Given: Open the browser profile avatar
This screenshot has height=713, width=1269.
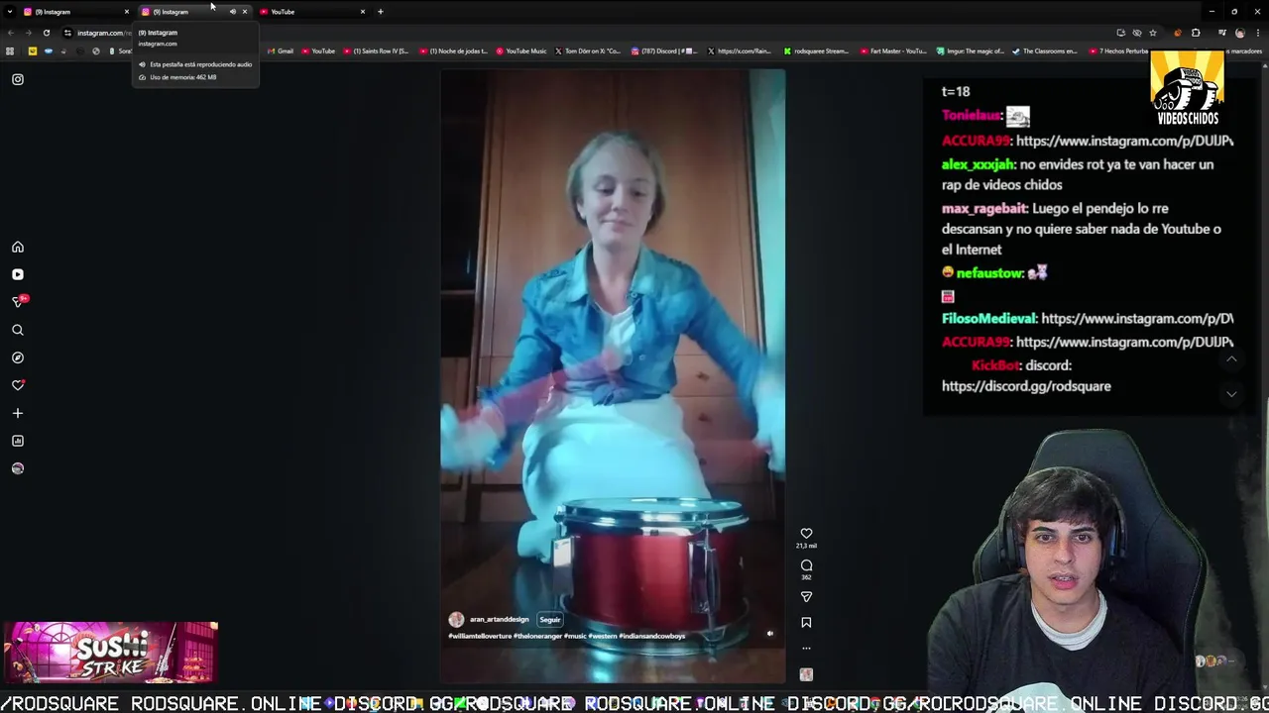Looking at the screenshot, I should 1239,33.
